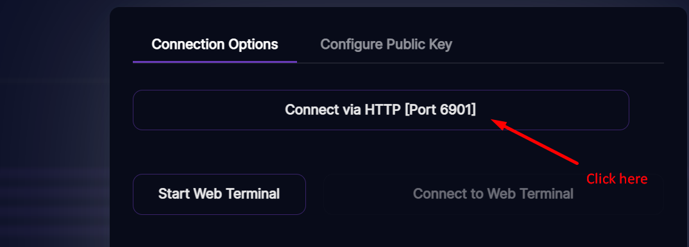Click Connect via HTTP [Port 6901] button
This screenshot has width=689, height=247.
click(380, 110)
